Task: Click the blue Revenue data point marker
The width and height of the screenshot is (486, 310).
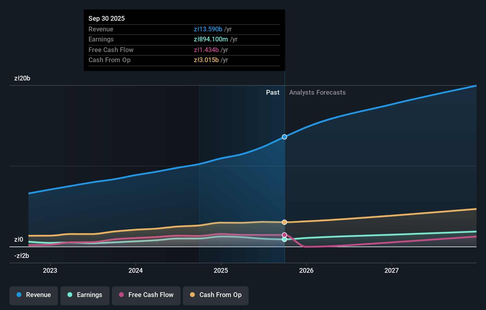Action: pyautogui.click(x=284, y=137)
